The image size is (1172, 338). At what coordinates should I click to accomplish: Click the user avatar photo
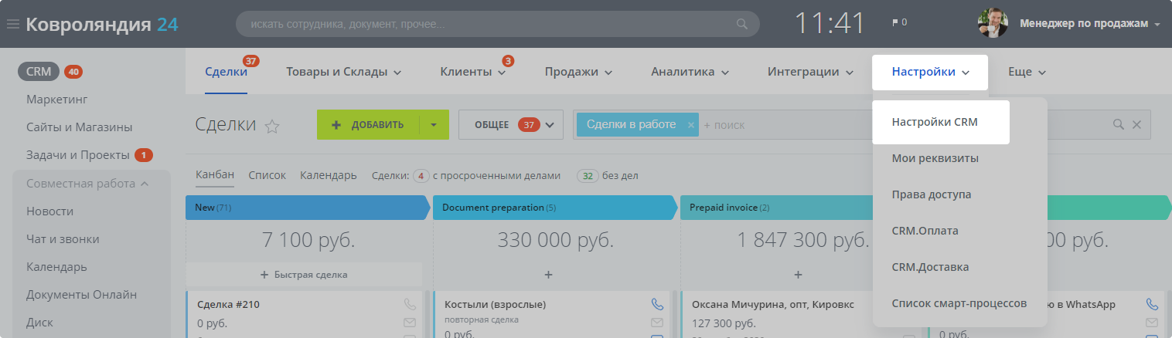(x=993, y=24)
